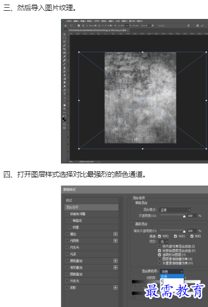
Task: Click the top-left transform handle
Action: click(79, 52)
